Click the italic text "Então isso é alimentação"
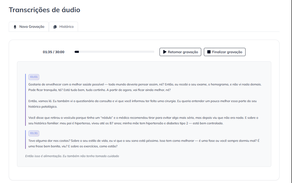The width and height of the screenshot is (292, 183). pos(72,156)
